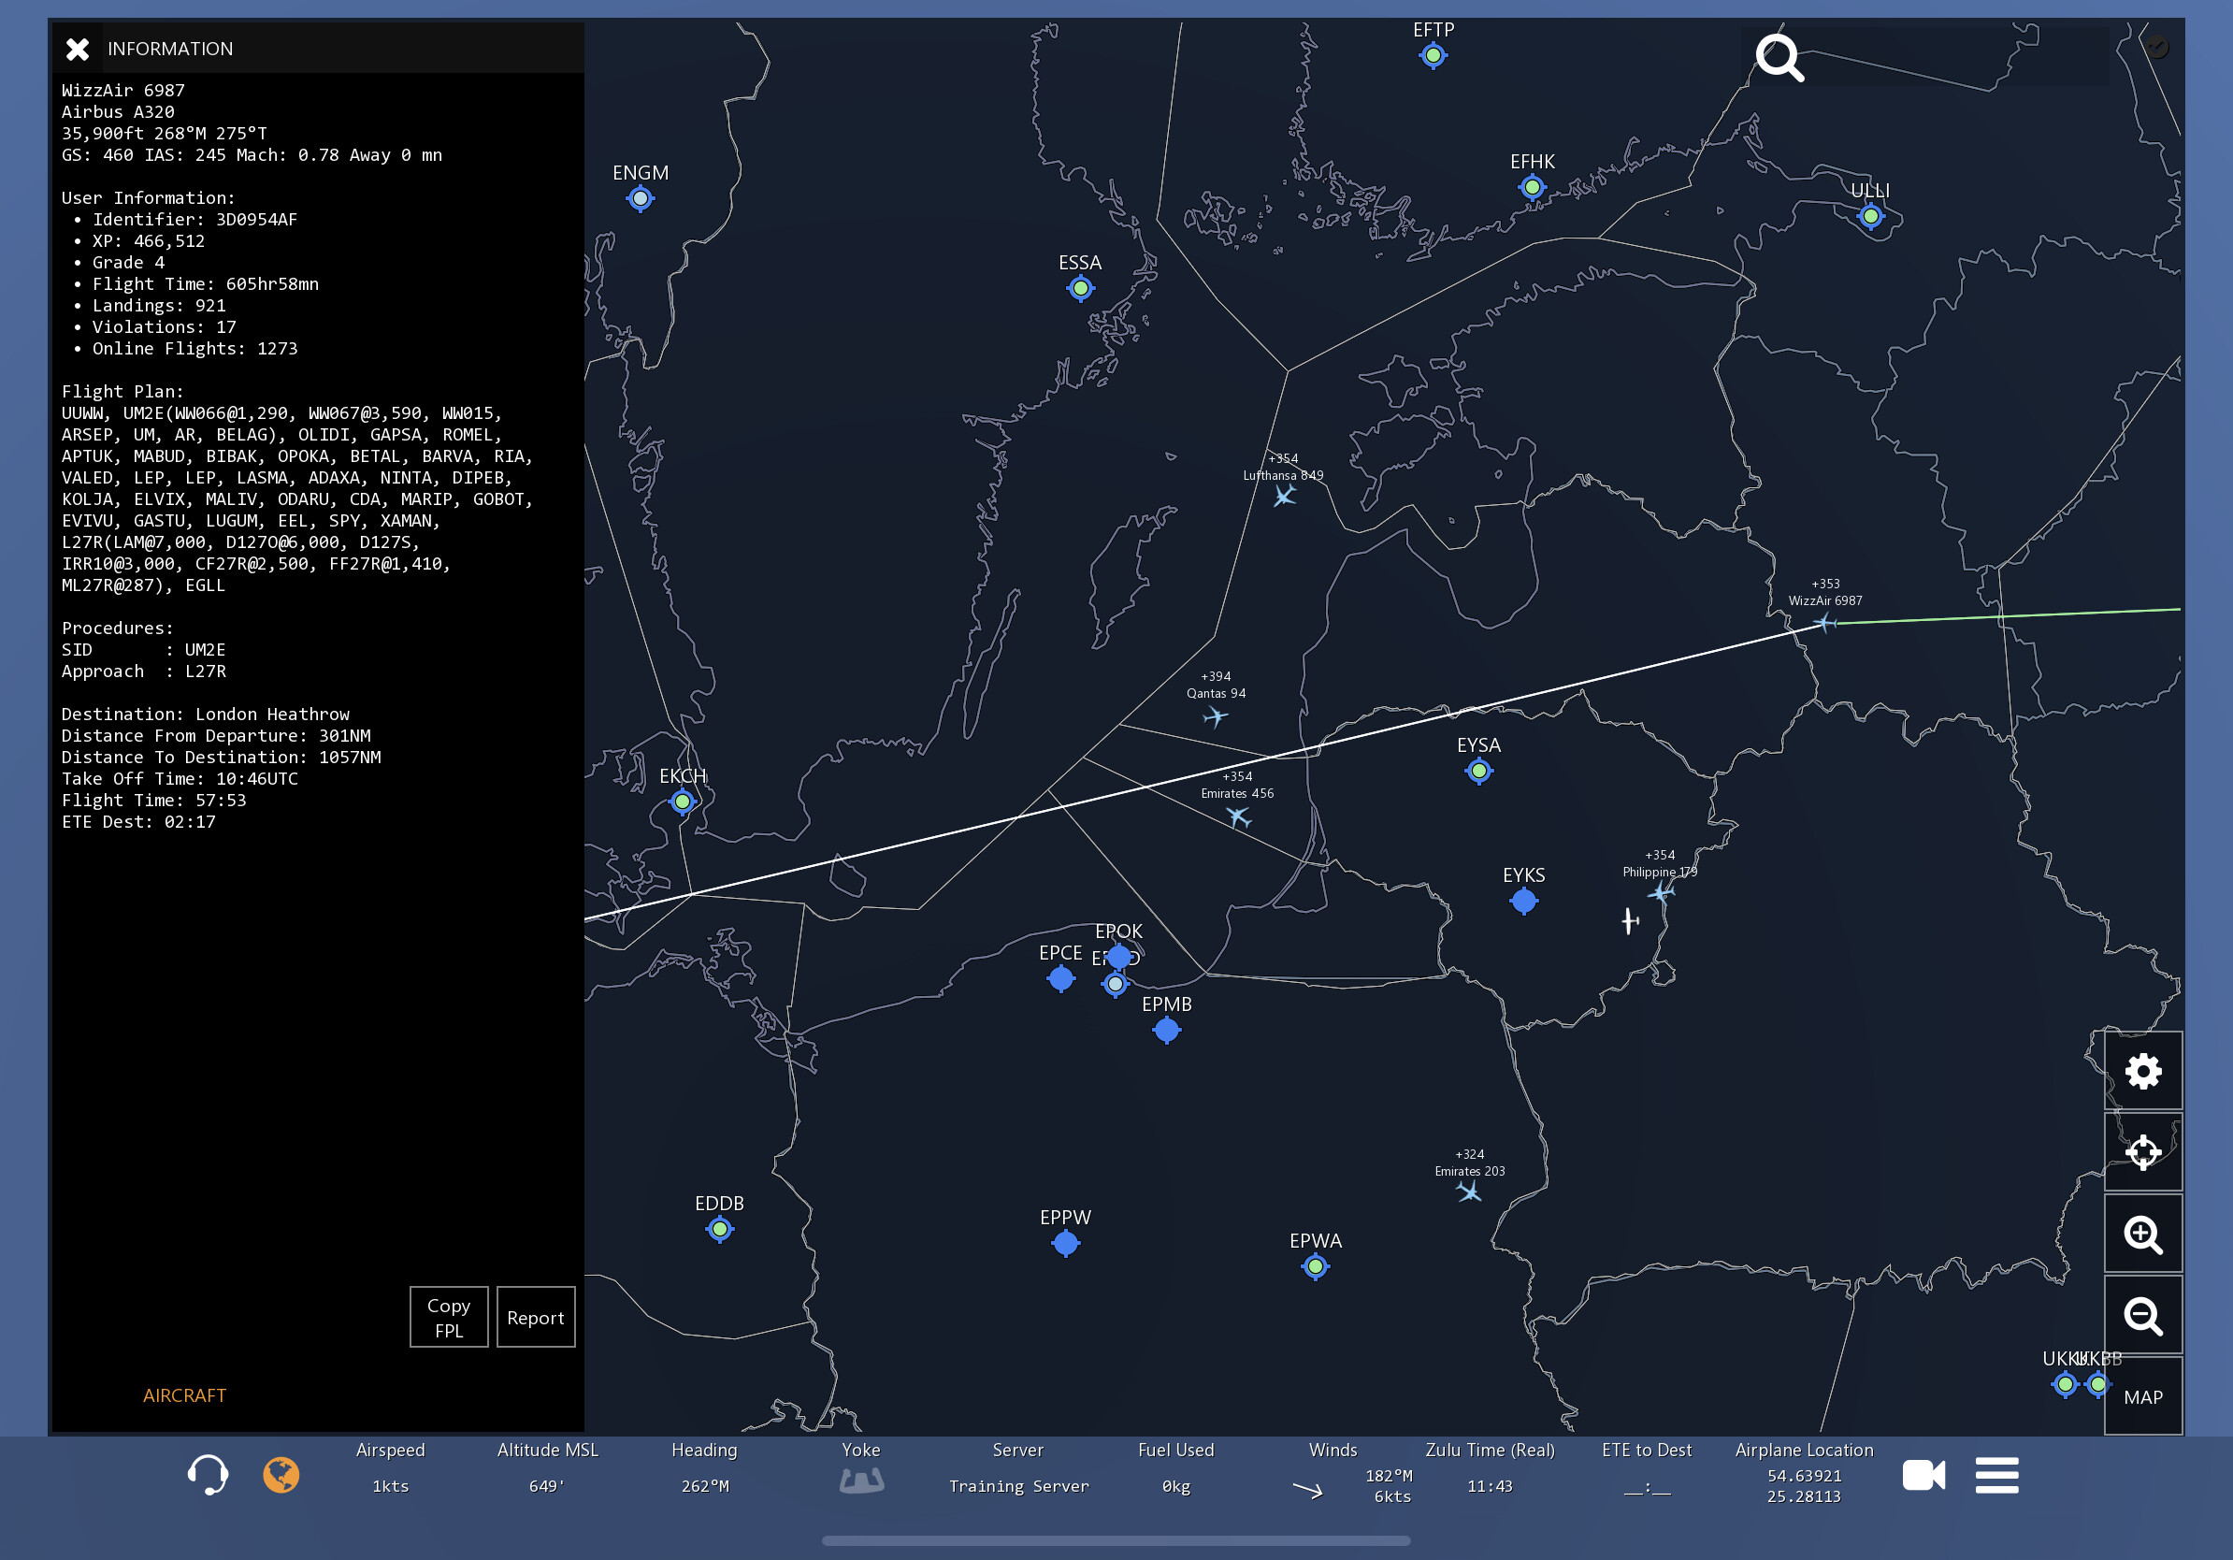2233x1560 pixels.
Task: Select the Emirates 456 aircraft
Action: tap(1238, 816)
